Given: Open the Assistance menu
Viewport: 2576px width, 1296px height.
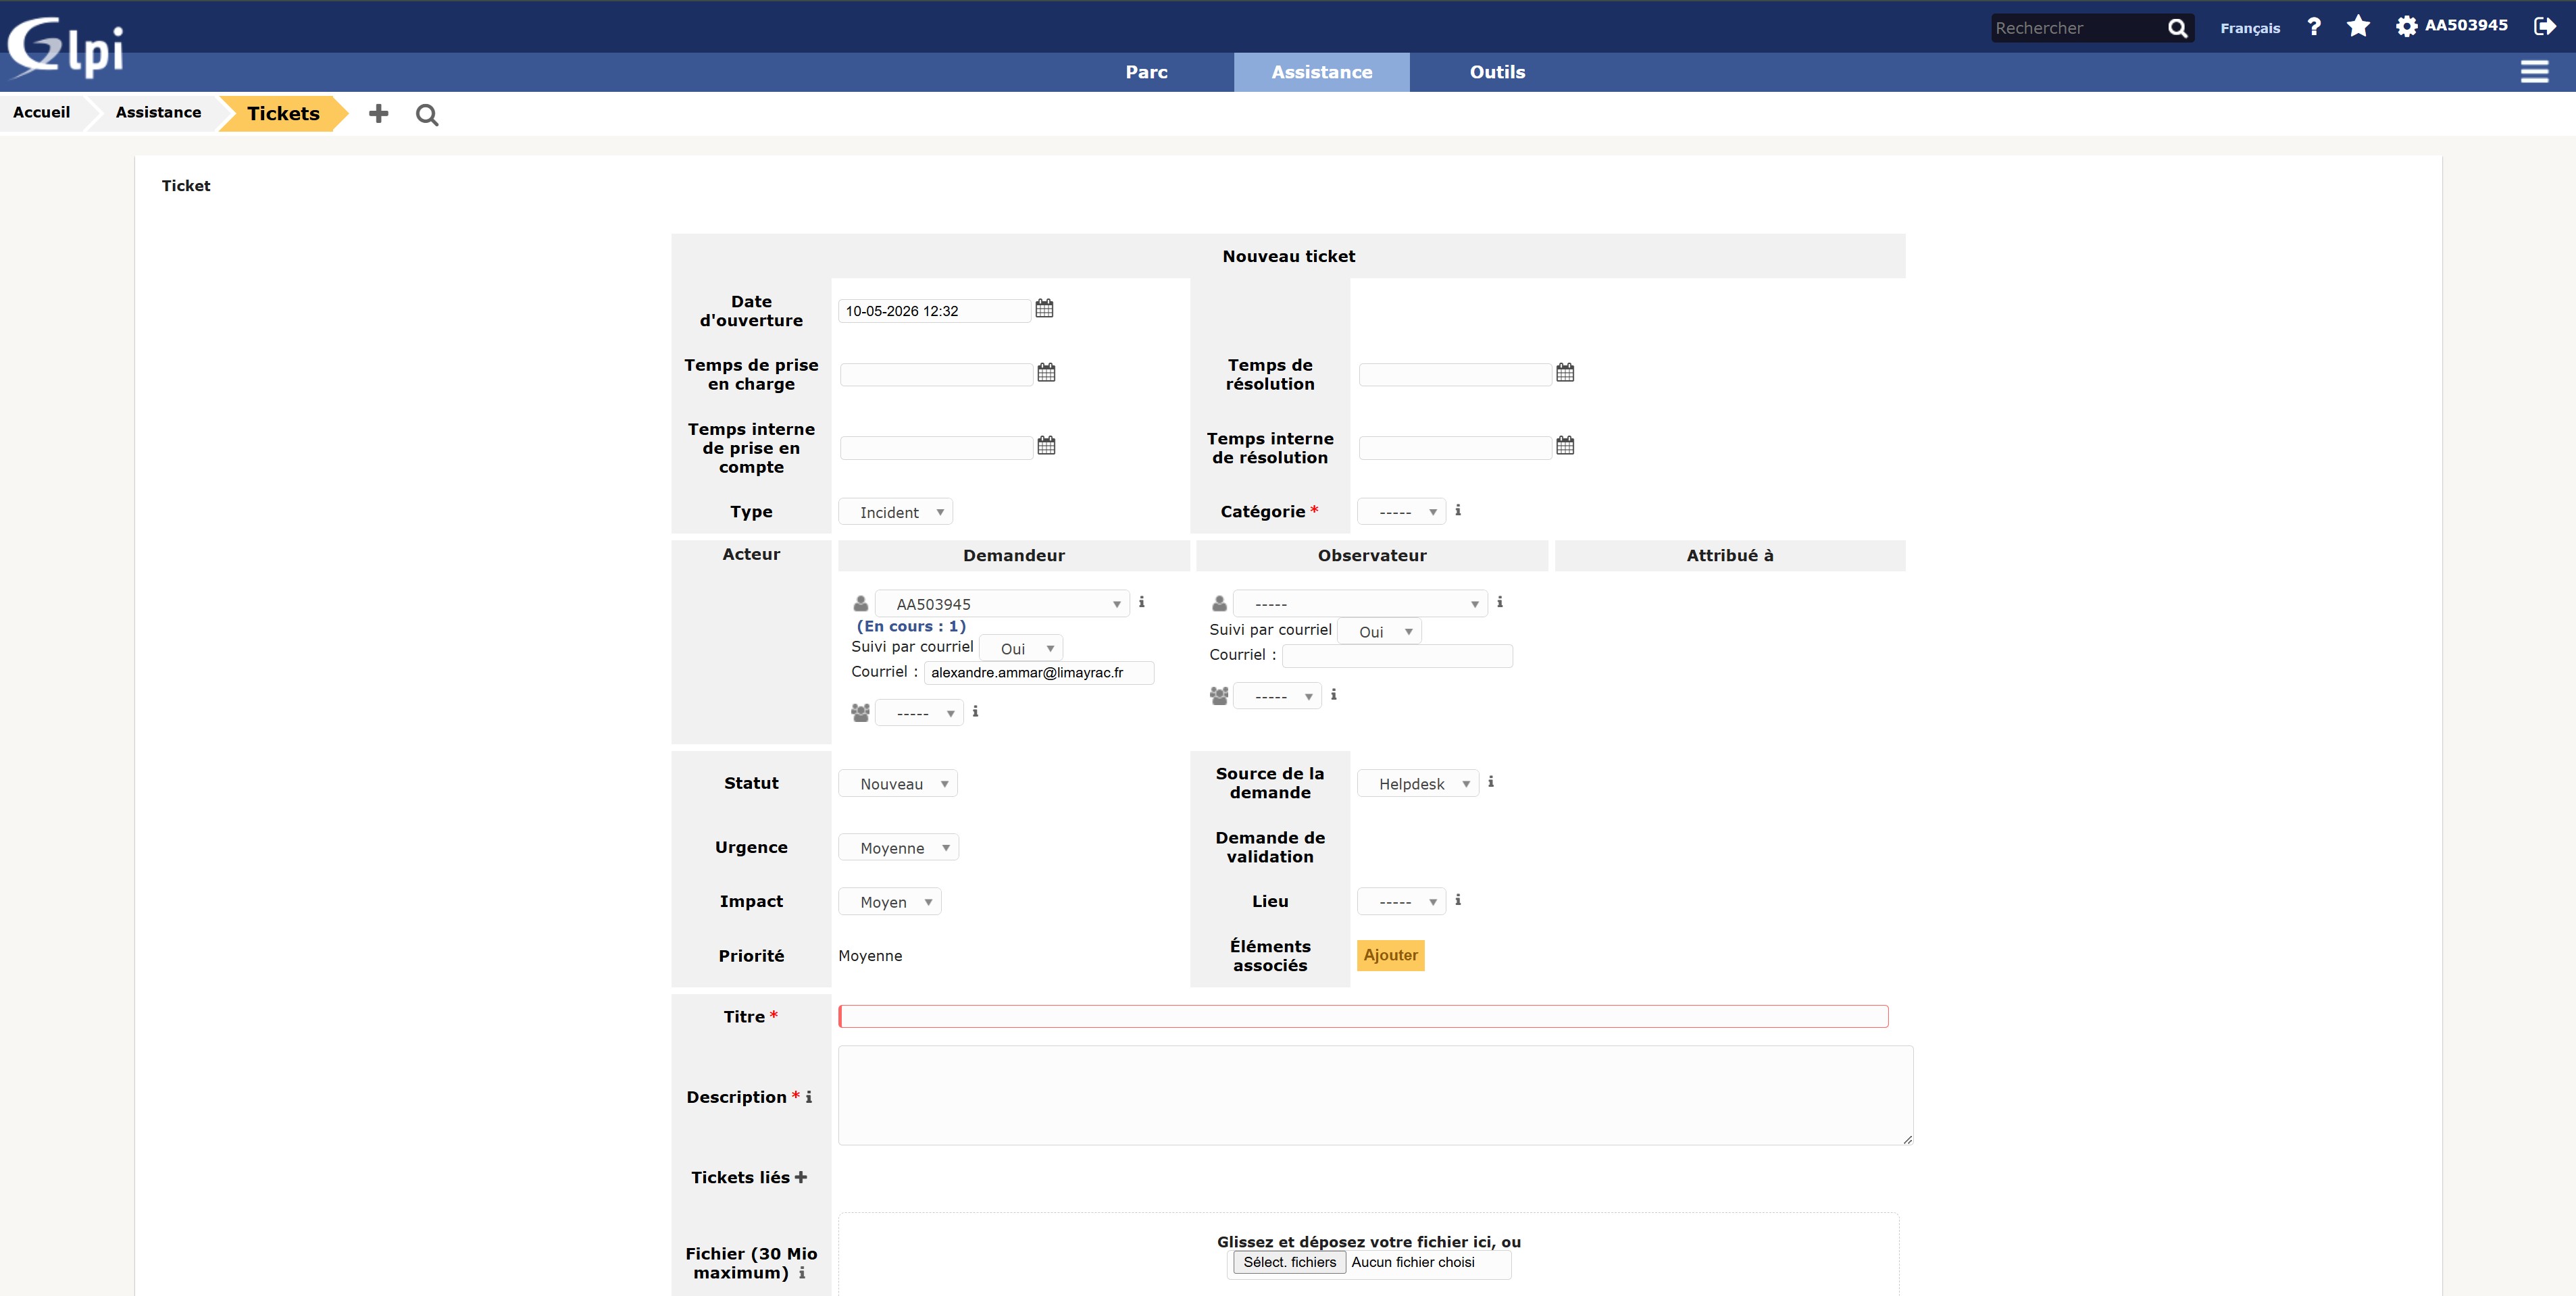Looking at the screenshot, I should coord(1322,72).
